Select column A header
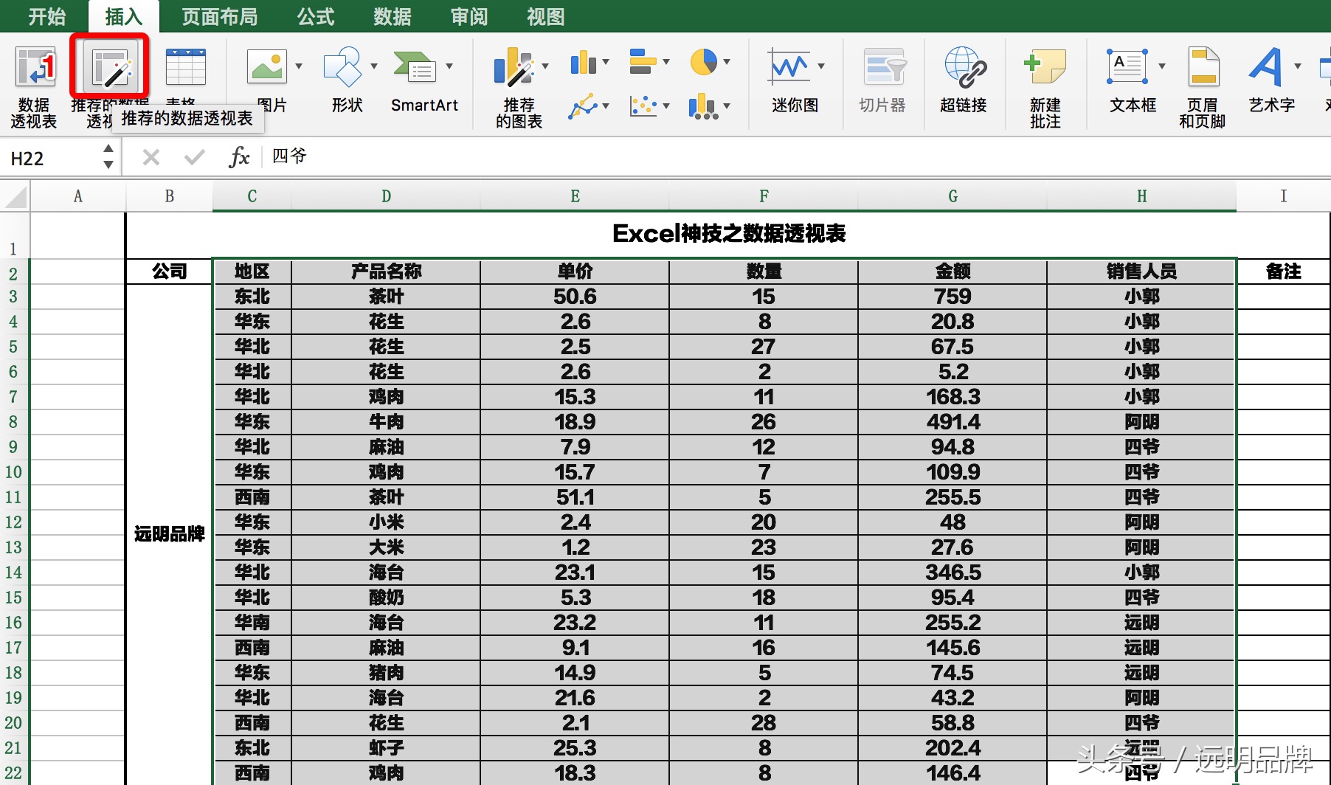The width and height of the screenshot is (1331, 785). coord(77,196)
